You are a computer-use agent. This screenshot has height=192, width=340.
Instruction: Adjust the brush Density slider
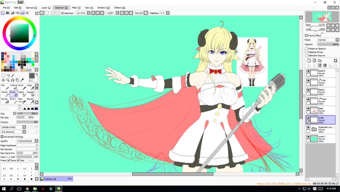(x=27, y=122)
